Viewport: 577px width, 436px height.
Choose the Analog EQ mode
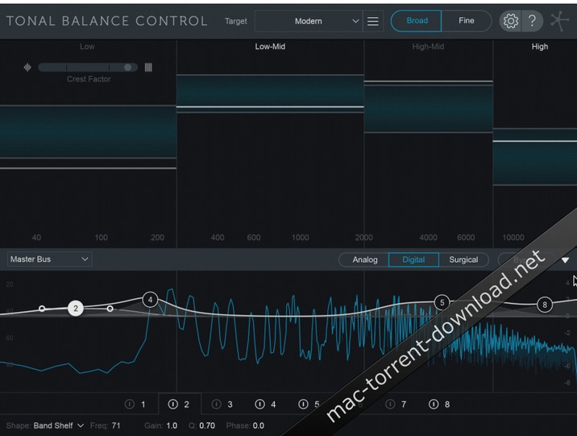coord(364,260)
